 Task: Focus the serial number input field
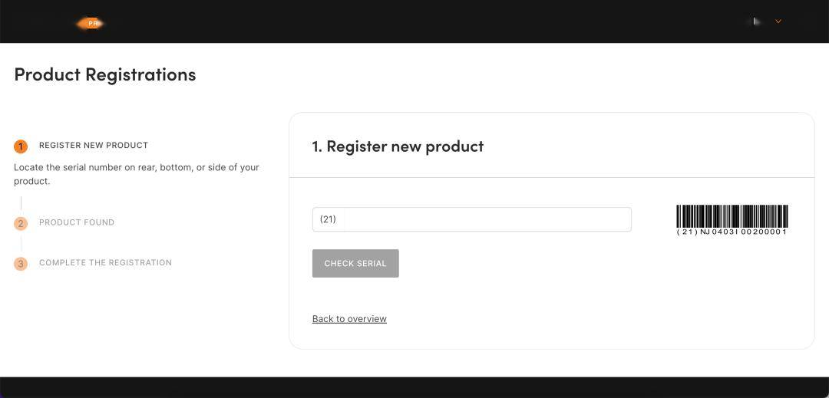[471, 219]
